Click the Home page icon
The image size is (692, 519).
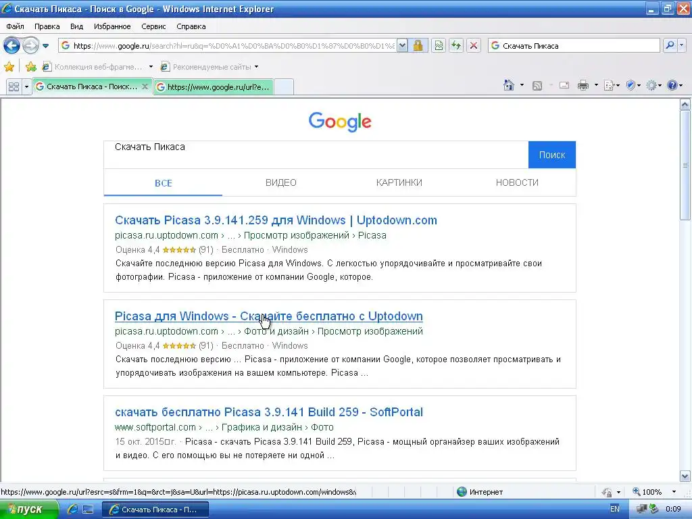(509, 85)
